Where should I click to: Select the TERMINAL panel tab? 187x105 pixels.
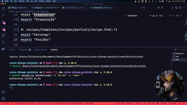pyautogui.click(x=54, y=50)
